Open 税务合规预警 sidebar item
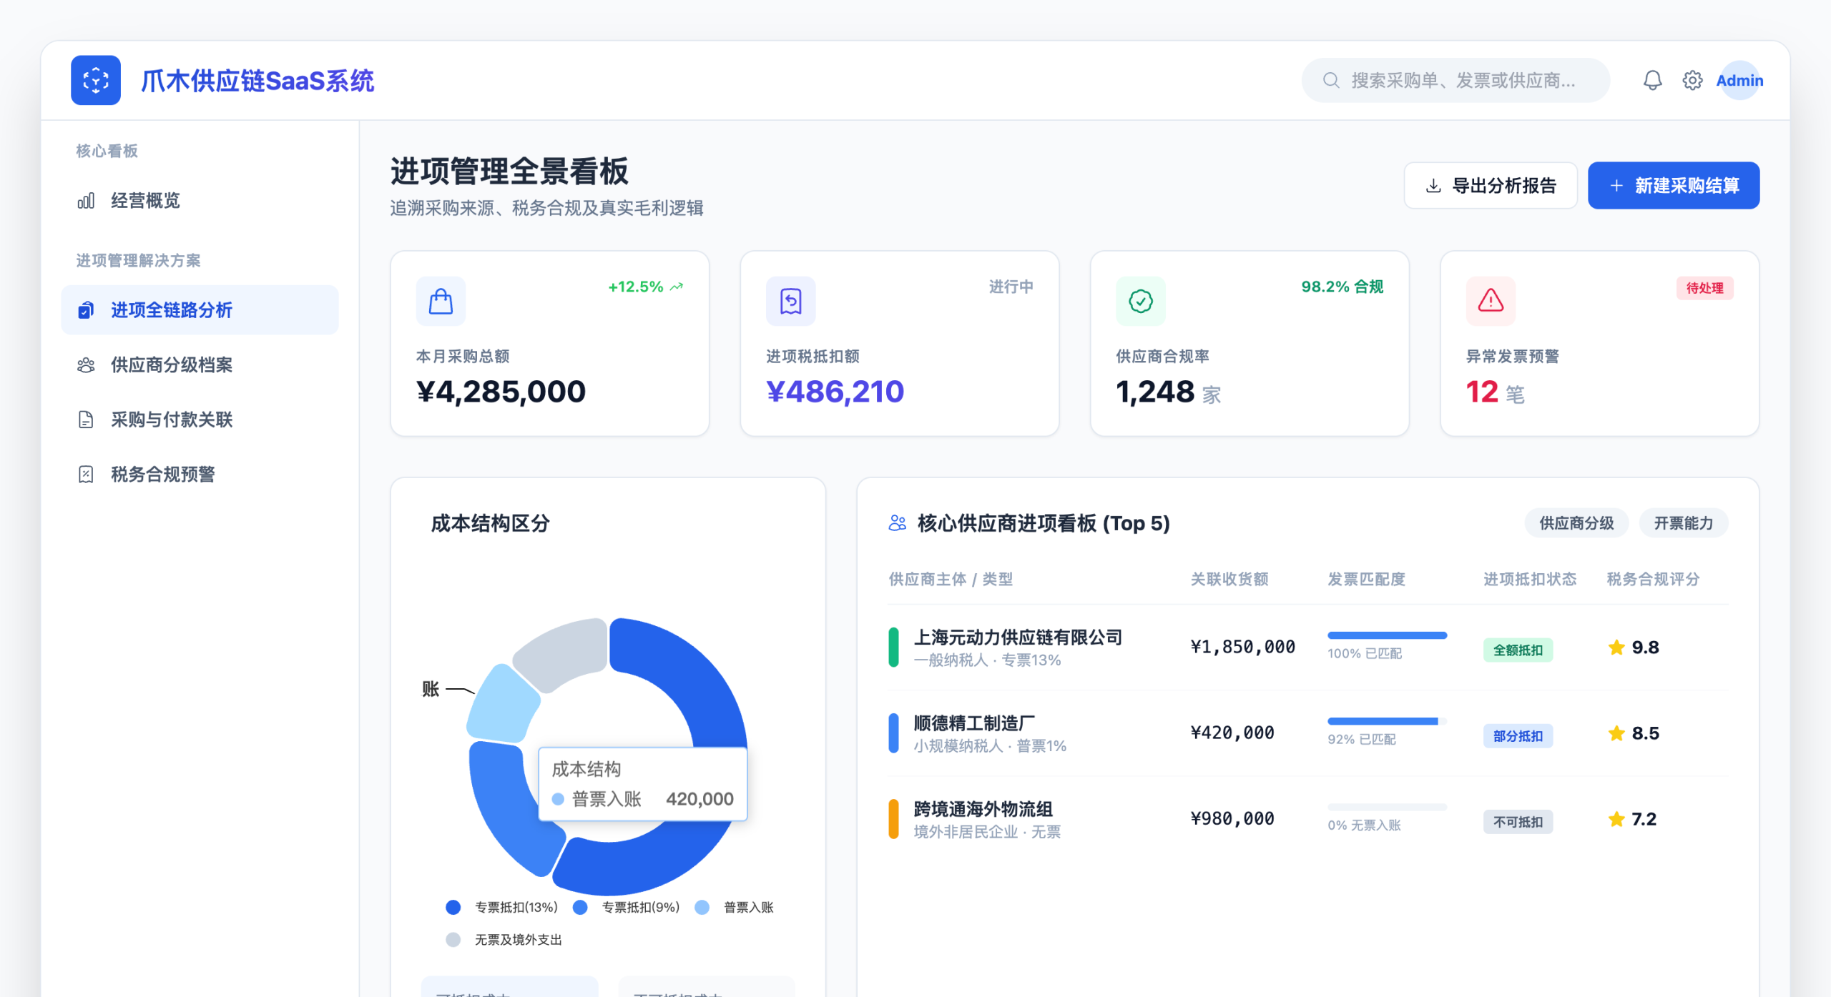 click(x=162, y=474)
